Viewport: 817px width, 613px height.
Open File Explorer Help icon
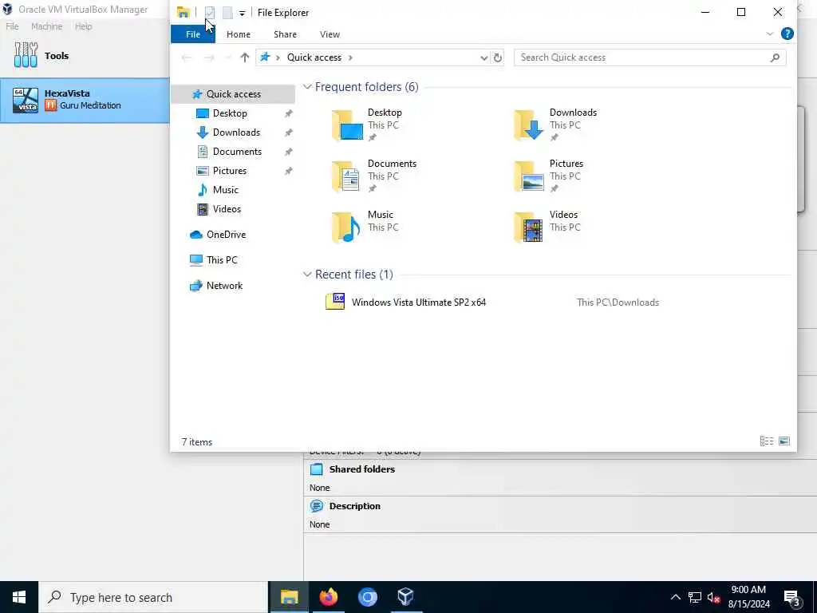pyautogui.click(x=787, y=34)
